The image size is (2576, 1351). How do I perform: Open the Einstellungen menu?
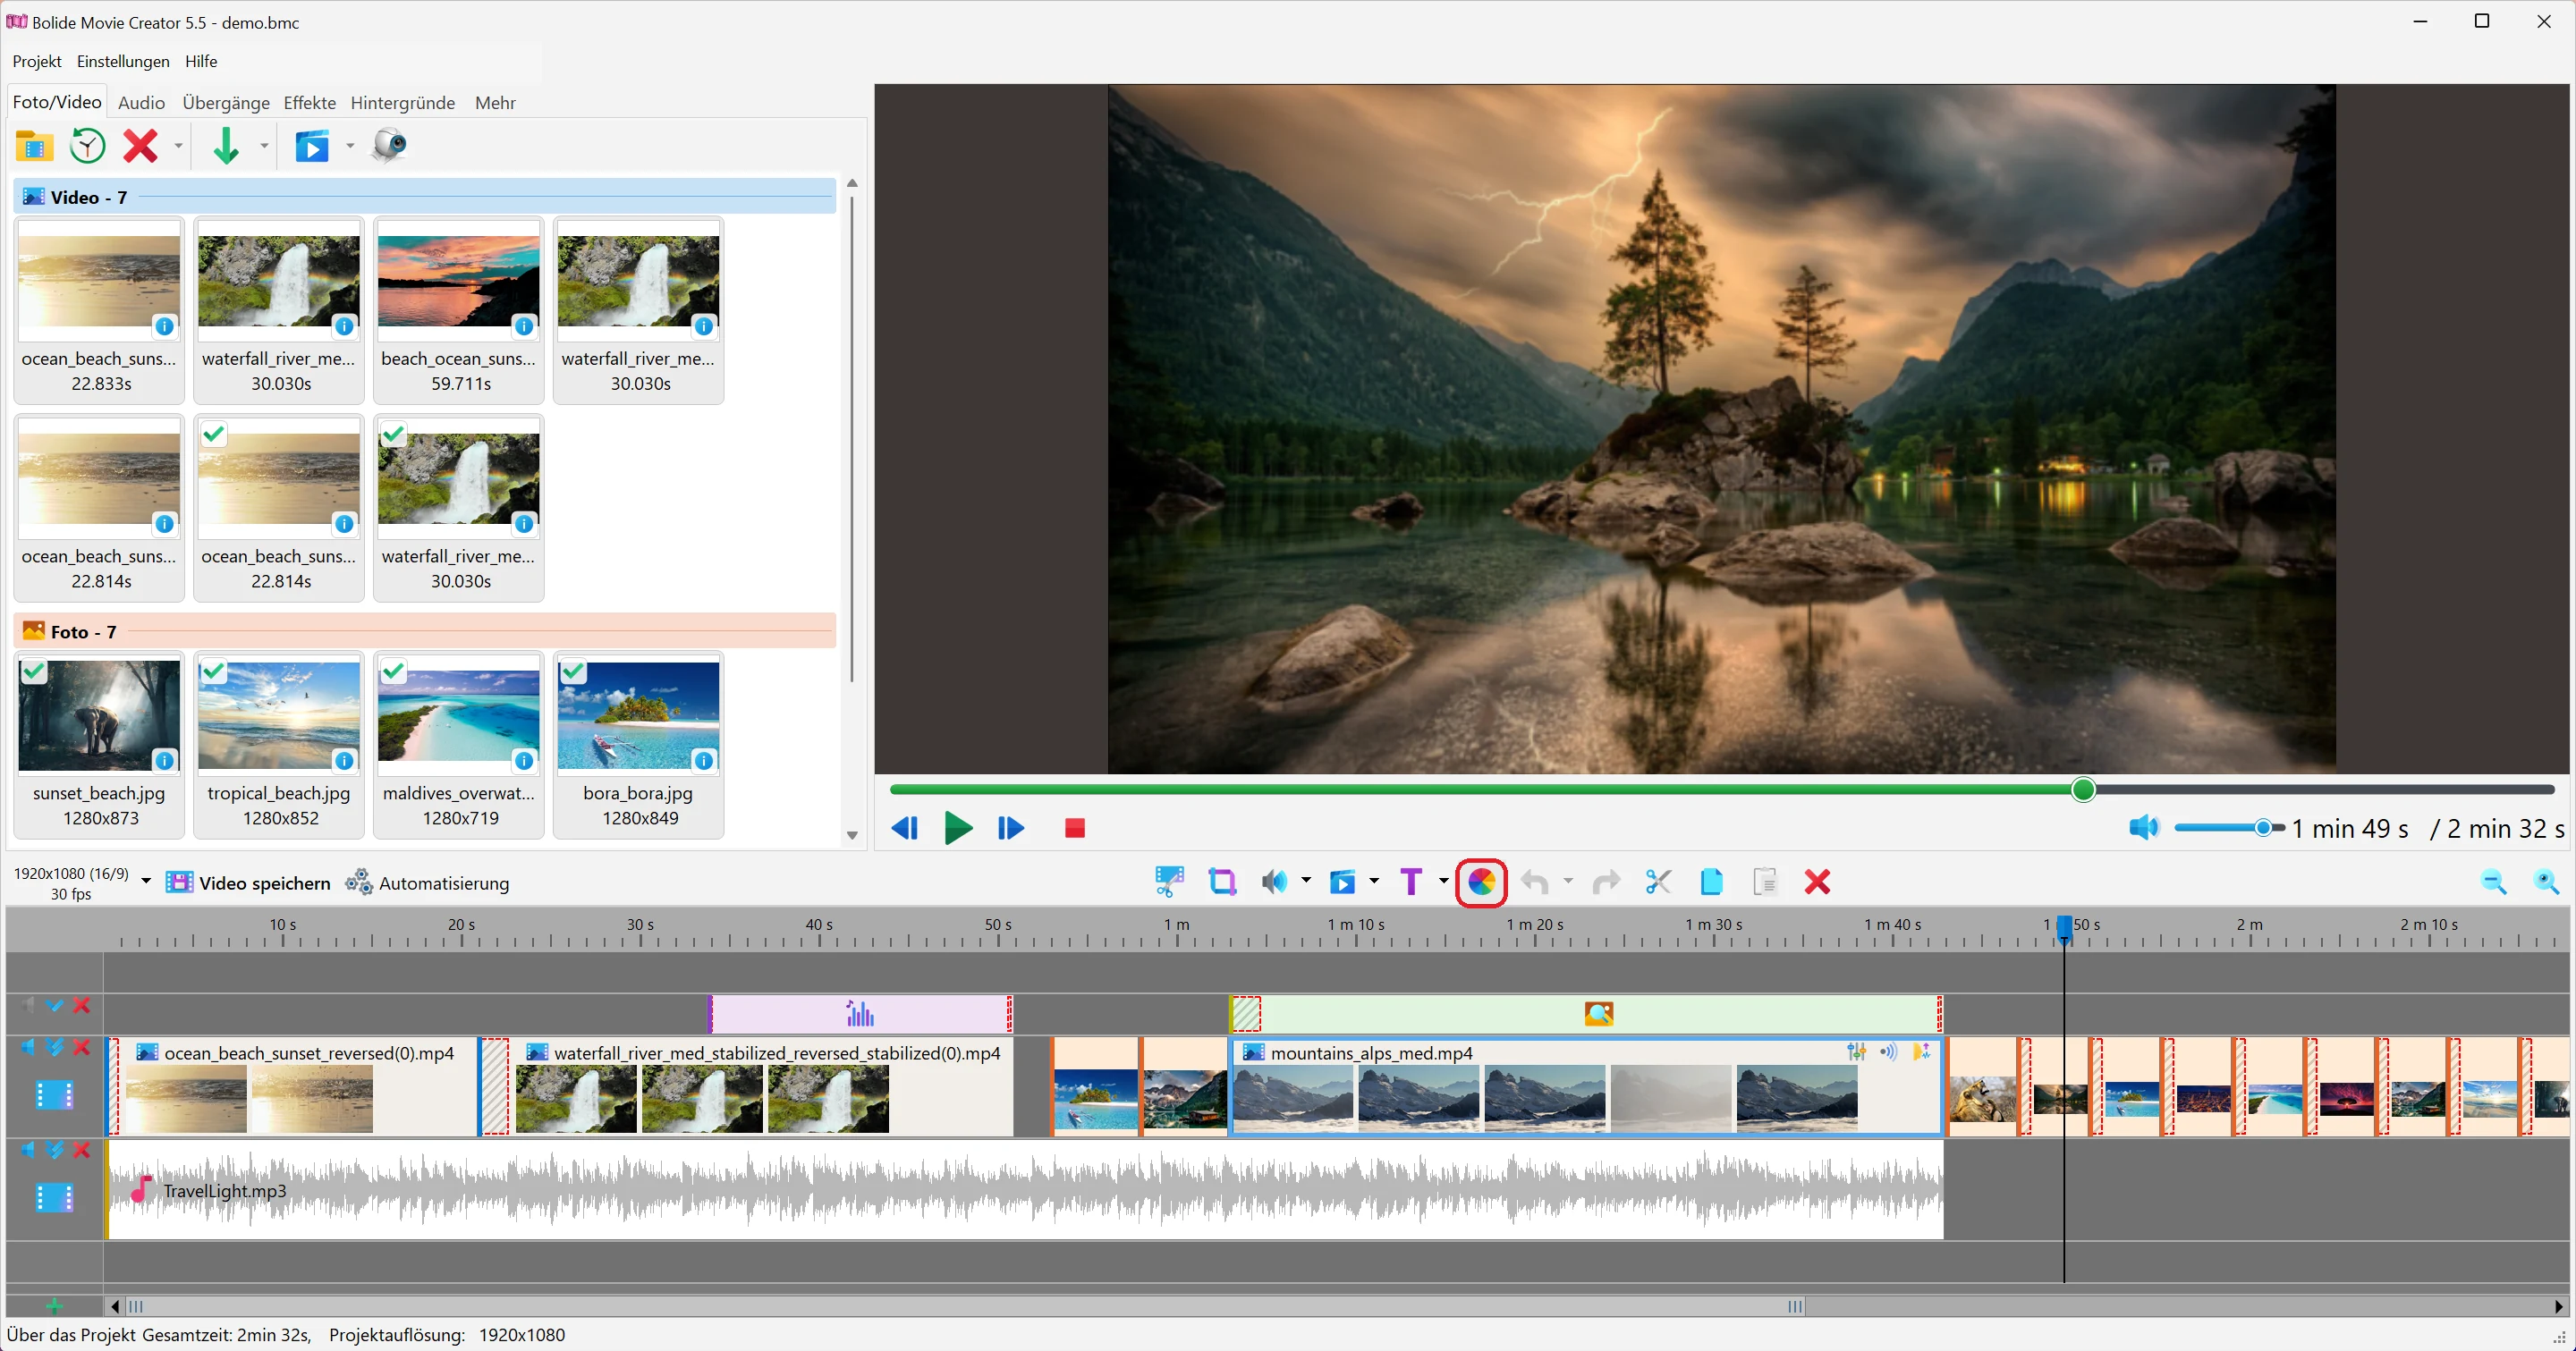coord(123,61)
